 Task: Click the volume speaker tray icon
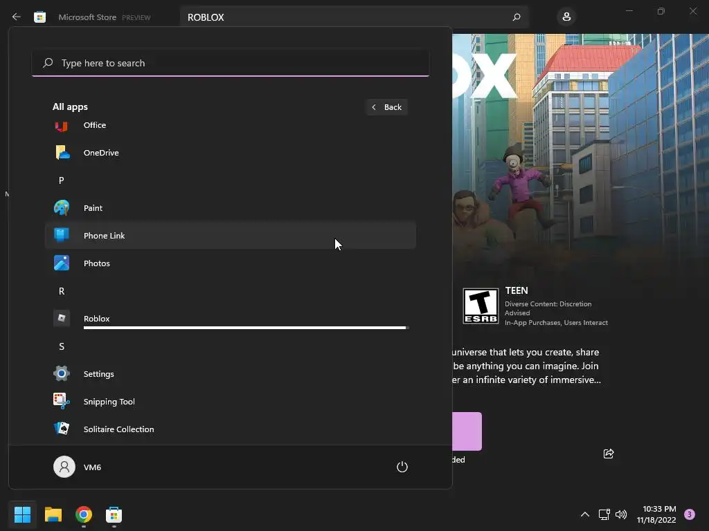point(621,514)
